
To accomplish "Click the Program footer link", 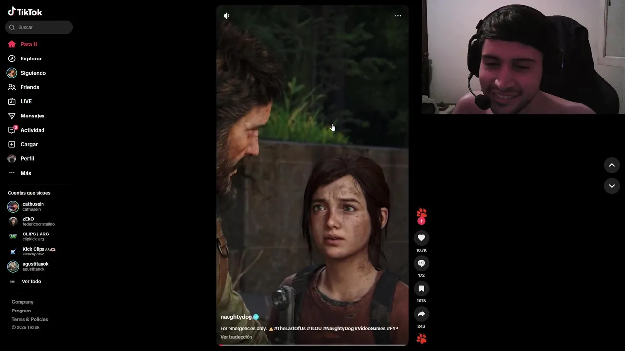I will click(21, 311).
